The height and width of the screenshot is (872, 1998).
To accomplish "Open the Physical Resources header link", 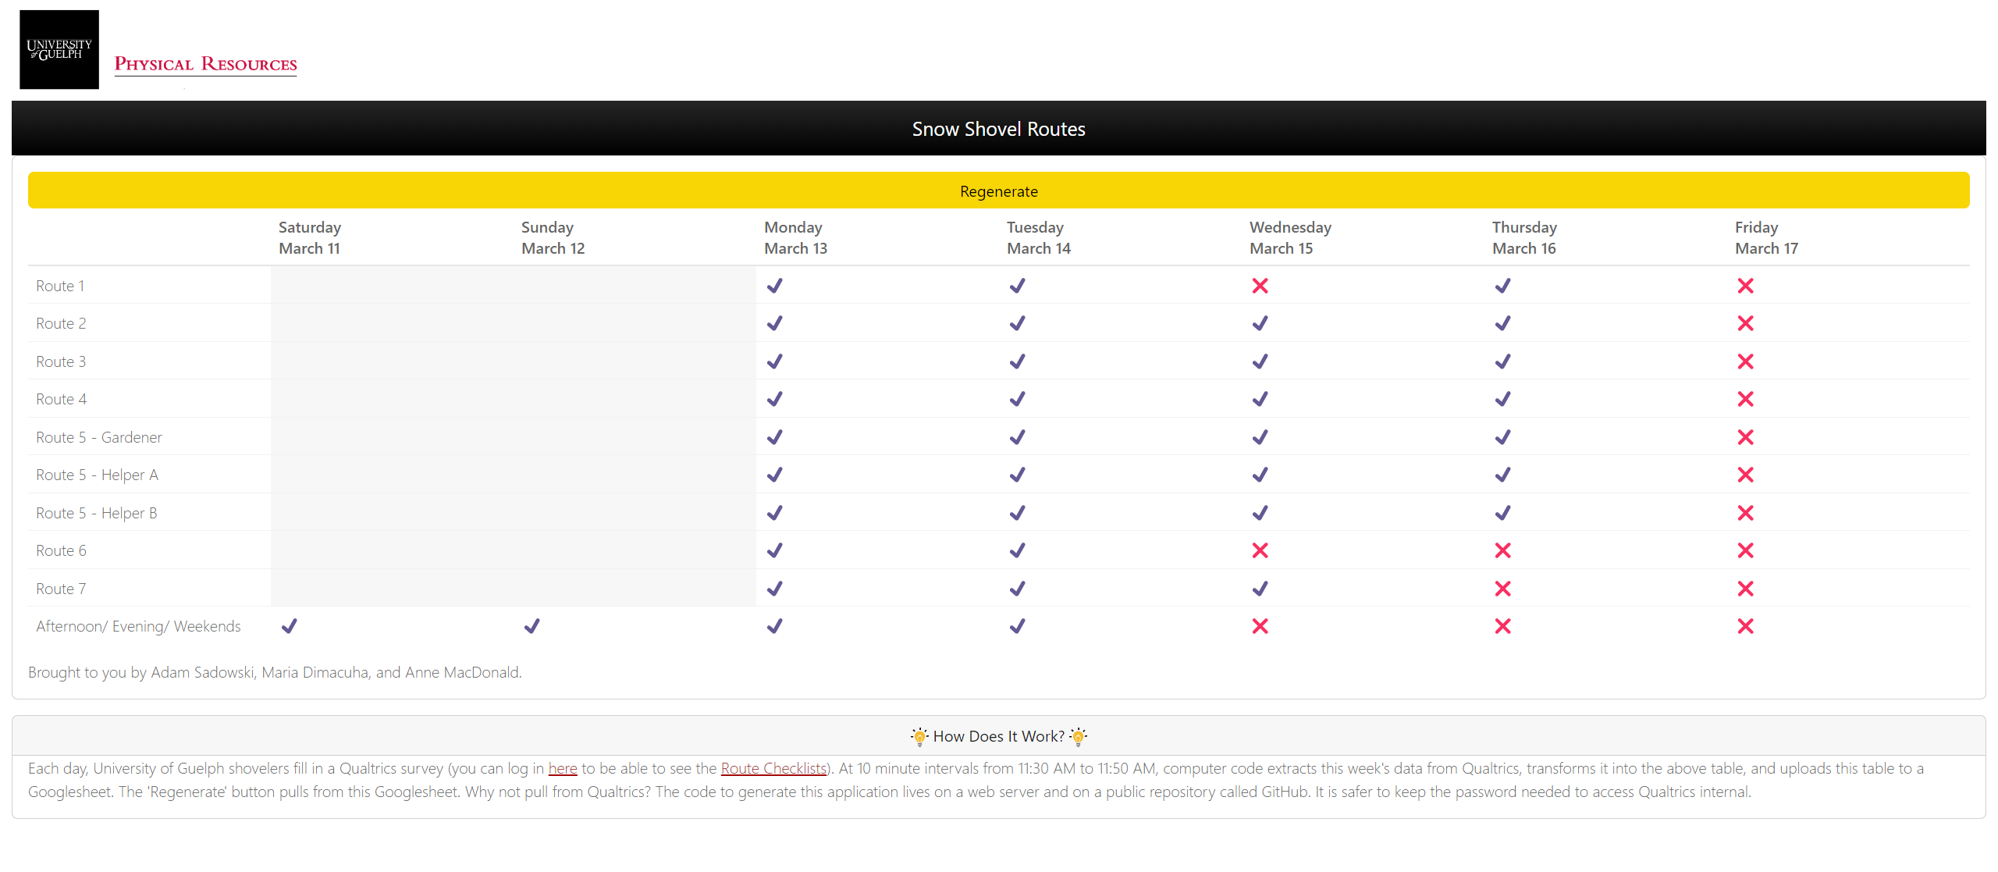I will 205,64.
